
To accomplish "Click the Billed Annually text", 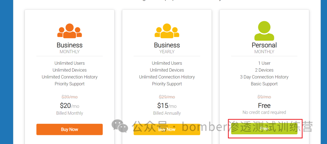I will [167, 113].
